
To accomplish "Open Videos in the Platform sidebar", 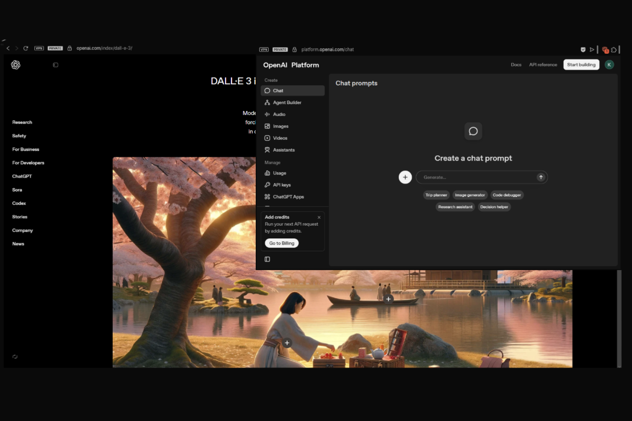I will pos(293,138).
